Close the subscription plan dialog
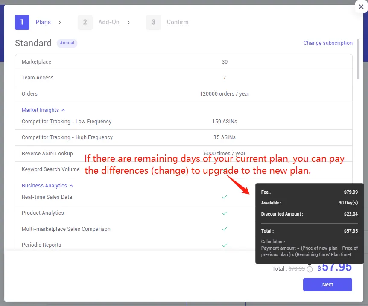The width and height of the screenshot is (368, 306). [x=361, y=7]
